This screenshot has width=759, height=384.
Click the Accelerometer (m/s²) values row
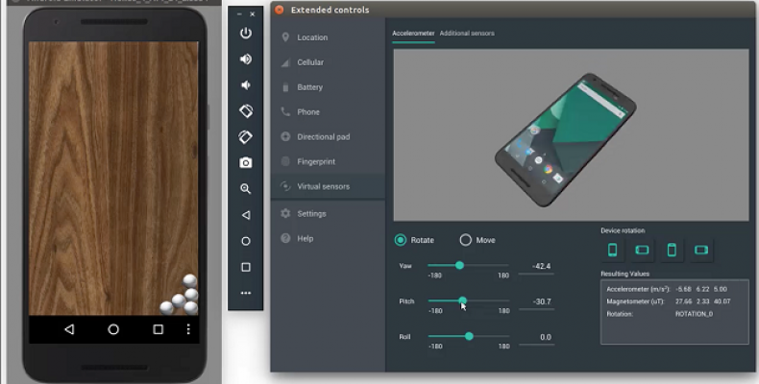(x=667, y=289)
